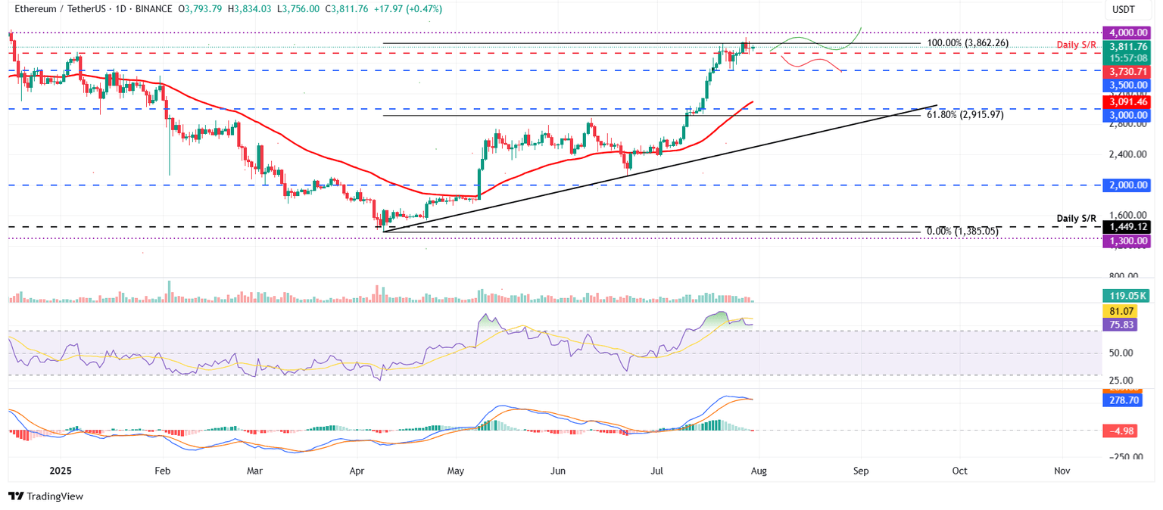Click the 278.70 MACD value label
Screen dimensions: 1163x510
coord(1125,400)
